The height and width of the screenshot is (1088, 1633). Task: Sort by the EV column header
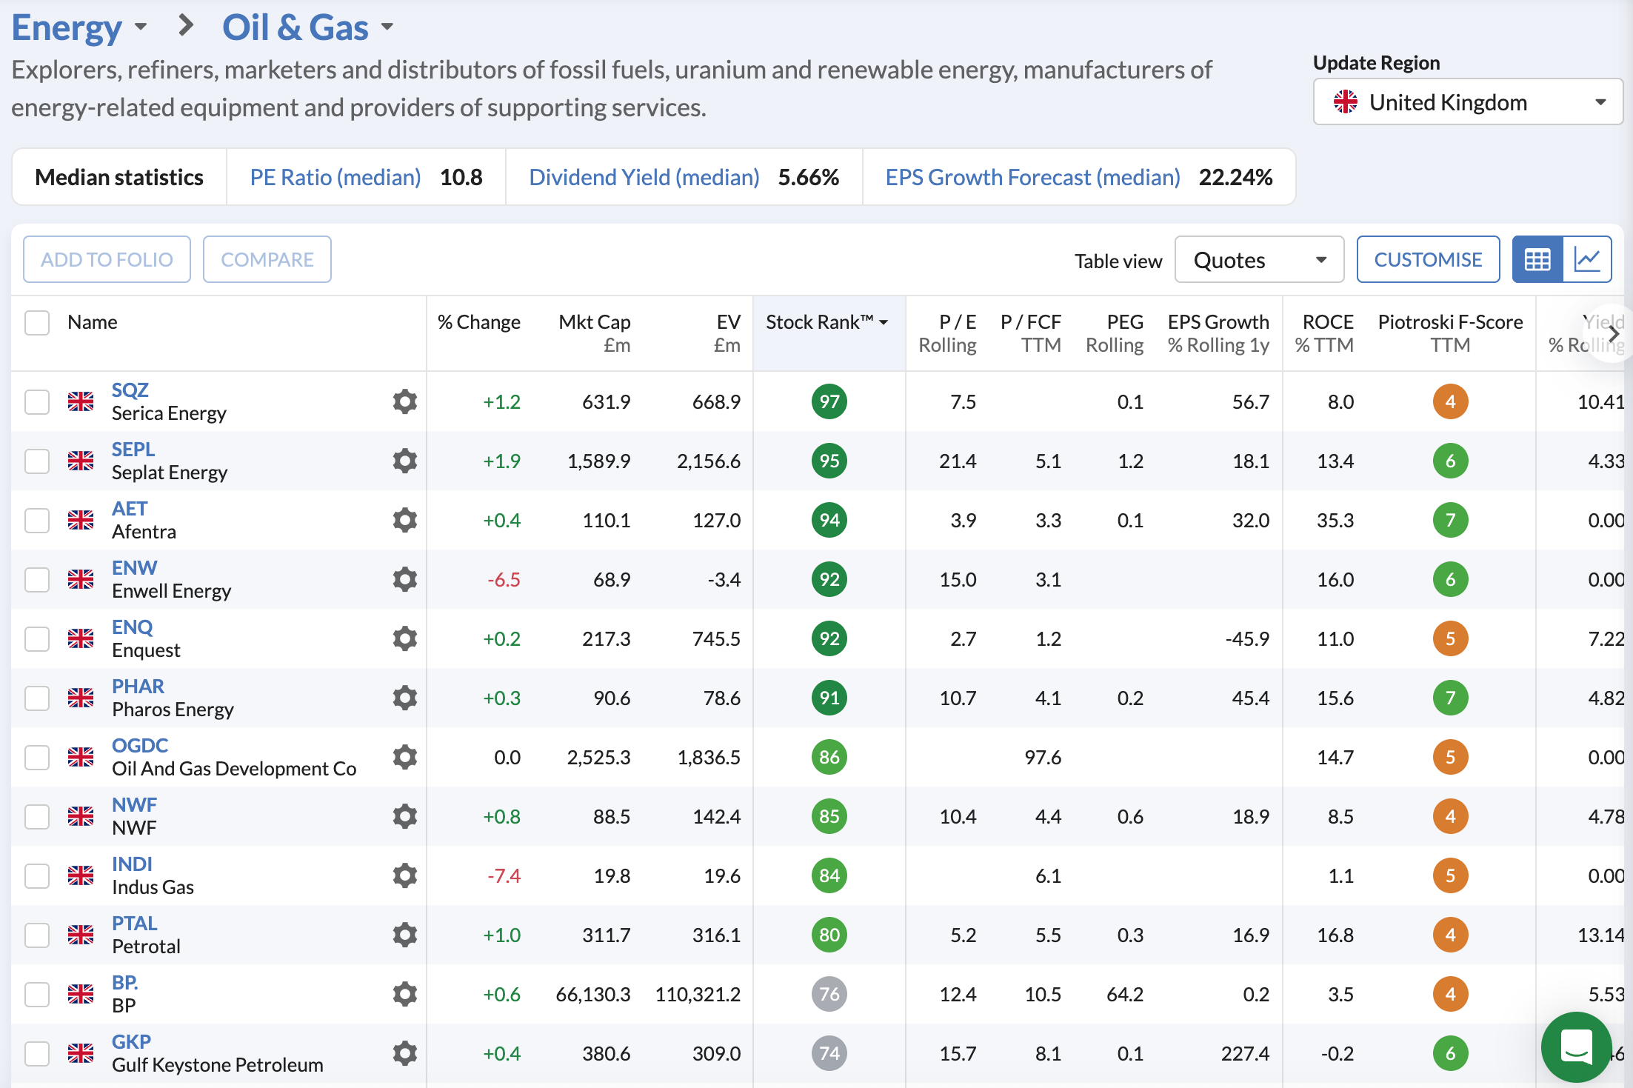pyautogui.click(x=727, y=333)
